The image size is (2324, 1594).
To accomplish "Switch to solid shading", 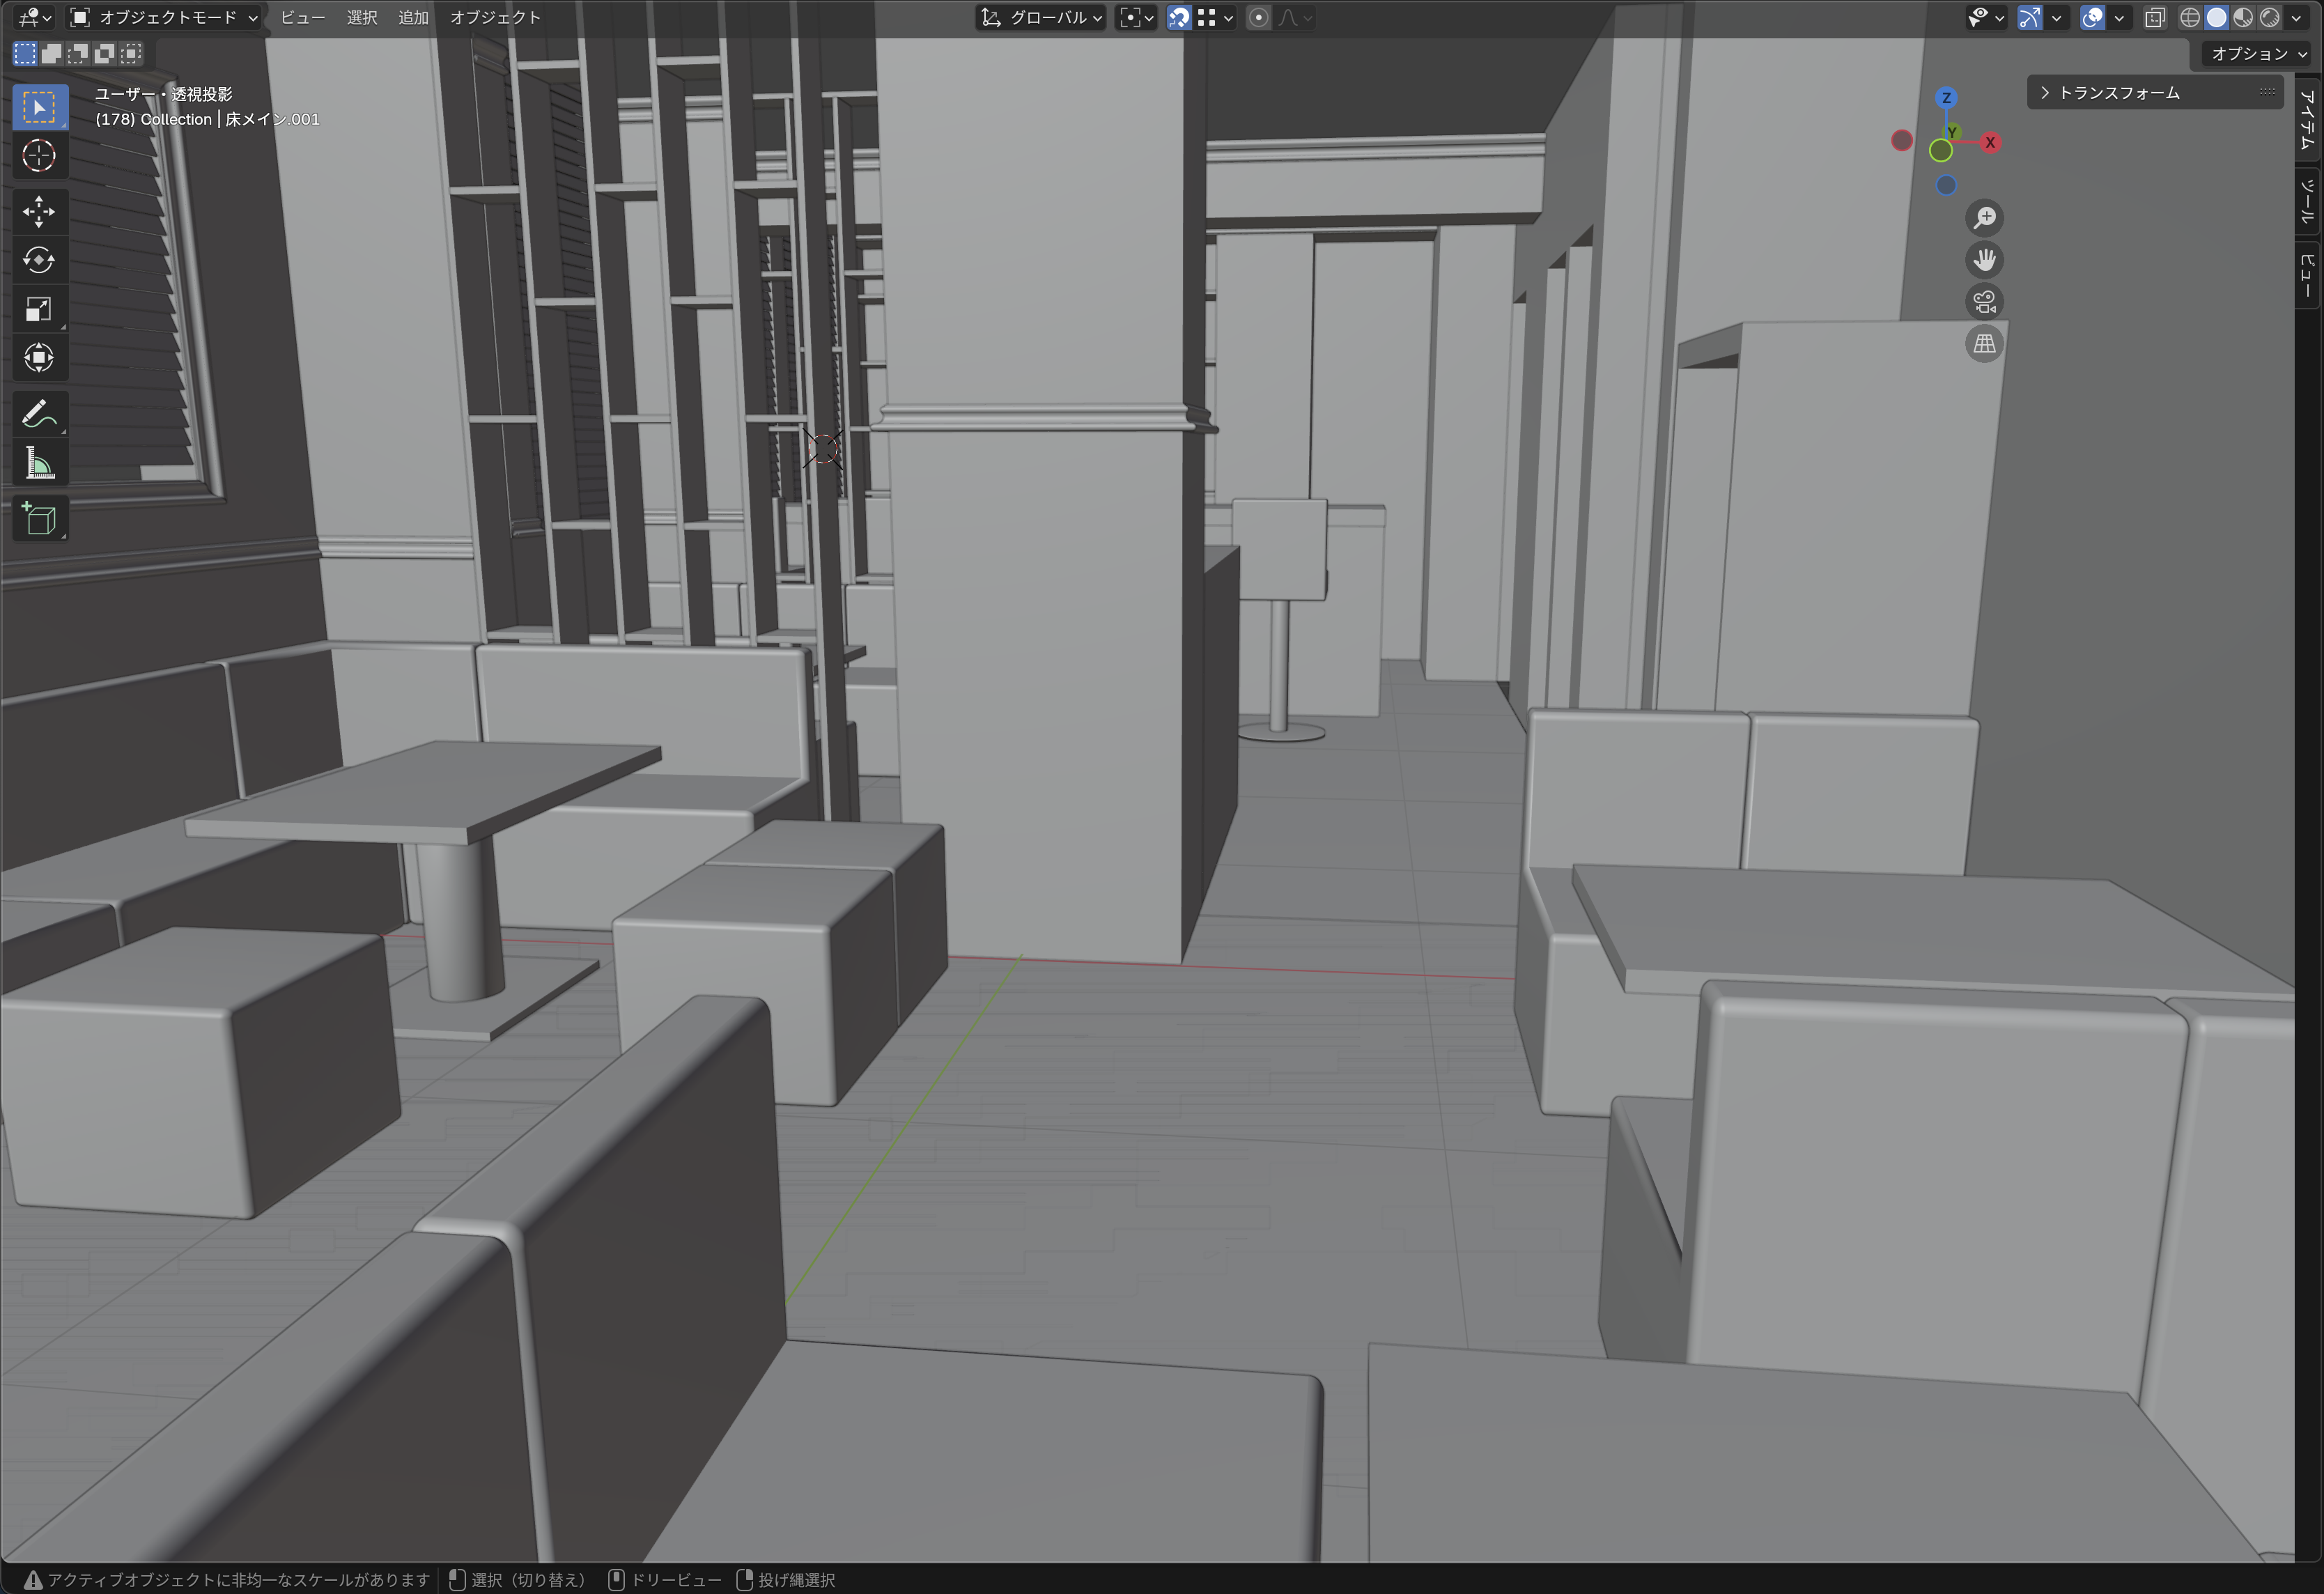I will (x=2217, y=18).
